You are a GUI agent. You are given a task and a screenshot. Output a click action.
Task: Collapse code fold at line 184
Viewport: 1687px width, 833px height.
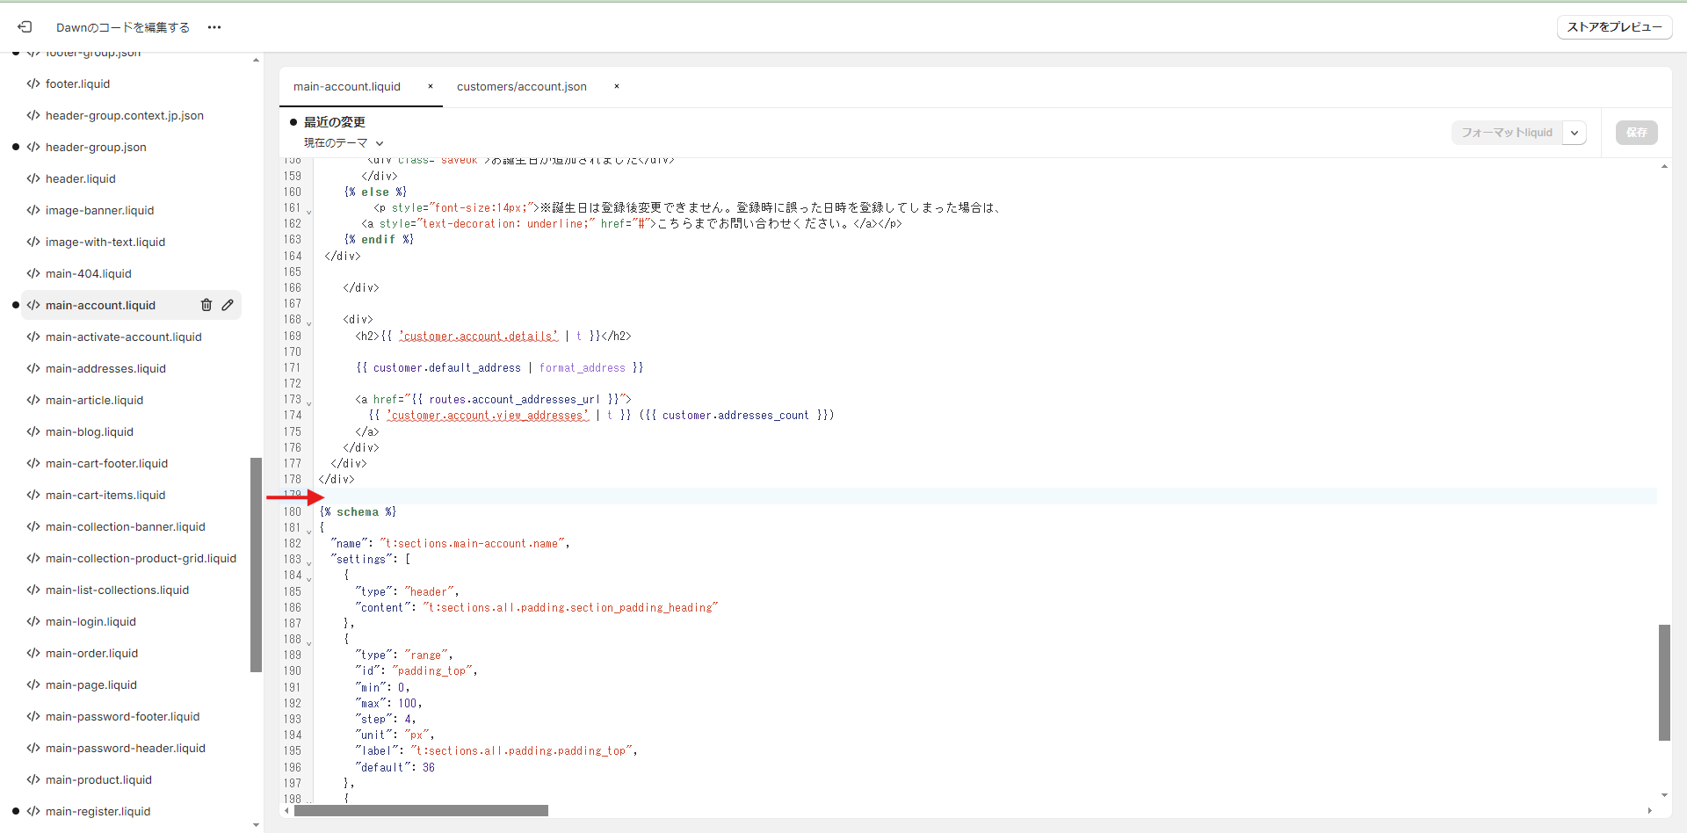308,578
